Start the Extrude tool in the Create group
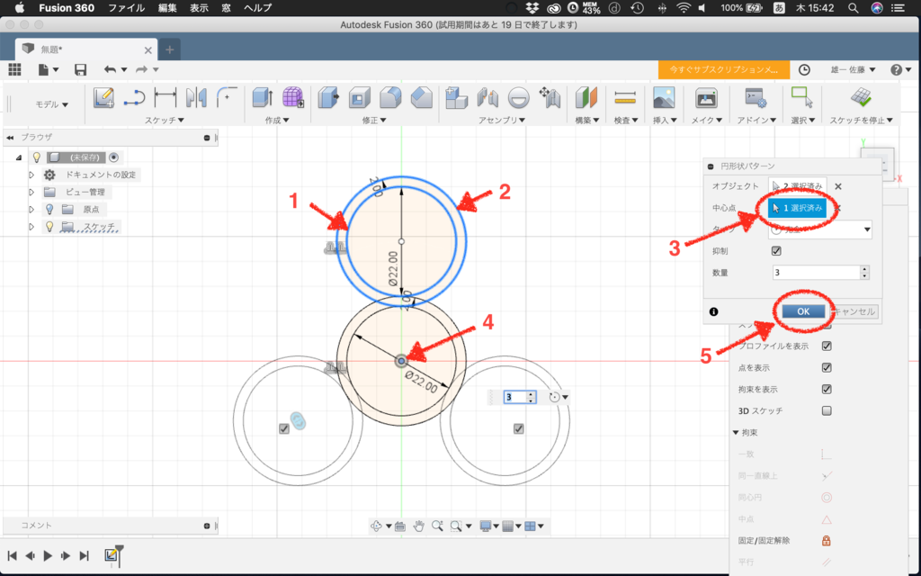Viewport: 921px width, 576px height. tap(262, 97)
